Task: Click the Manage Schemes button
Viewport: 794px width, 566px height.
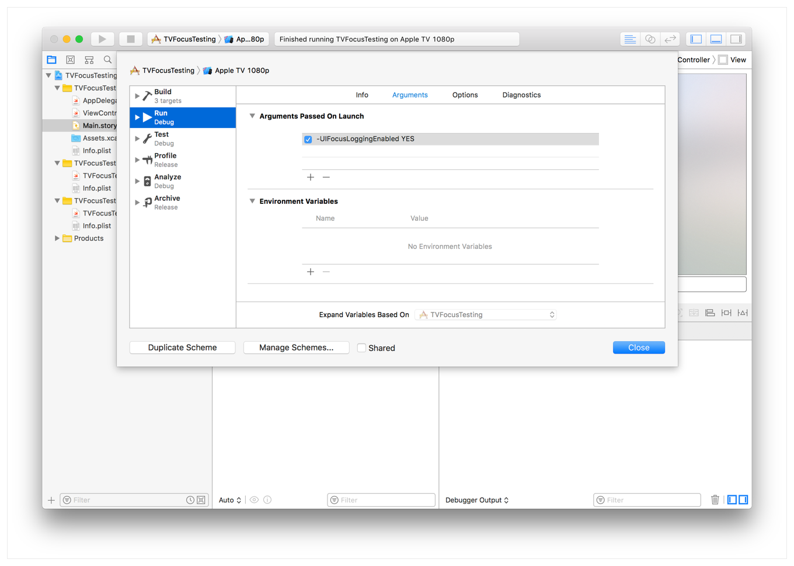Action: coord(296,348)
